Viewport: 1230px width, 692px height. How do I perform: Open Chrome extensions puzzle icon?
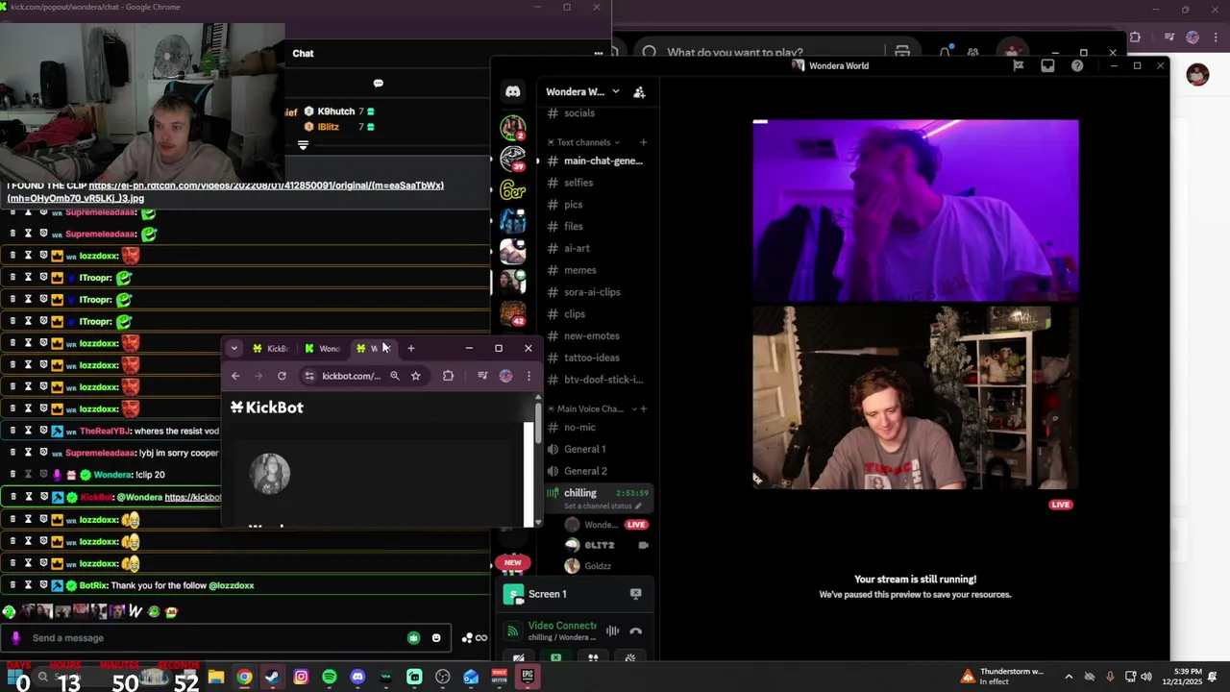(x=448, y=376)
